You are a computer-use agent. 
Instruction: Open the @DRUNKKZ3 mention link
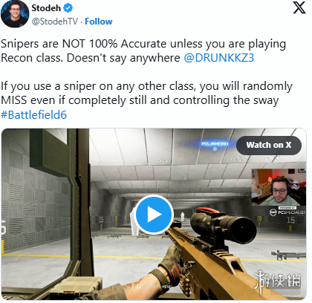218,58
